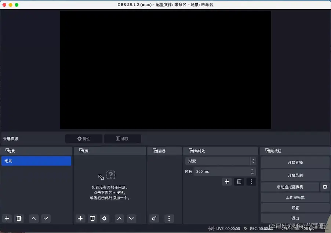Open the 渐变 transition dropdown
The image size is (331, 233).
pyautogui.click(x=221, y=161)
